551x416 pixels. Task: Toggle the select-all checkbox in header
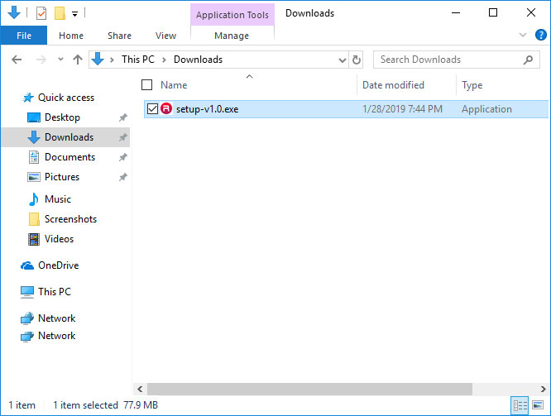[146, 84]
